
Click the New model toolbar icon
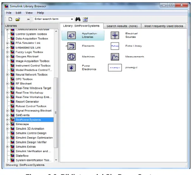click(x=10, y=19)
